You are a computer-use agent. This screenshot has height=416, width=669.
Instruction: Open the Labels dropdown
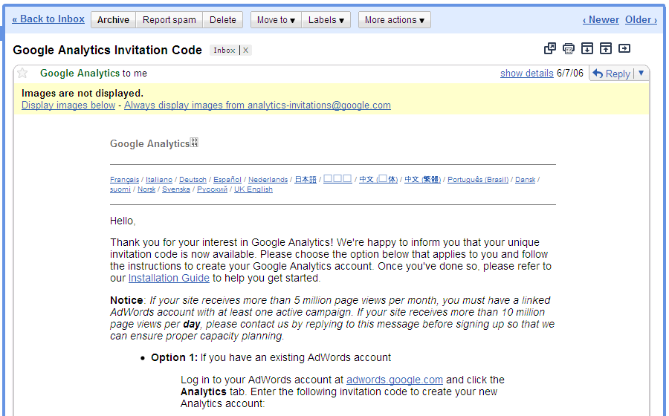(326, 20)
